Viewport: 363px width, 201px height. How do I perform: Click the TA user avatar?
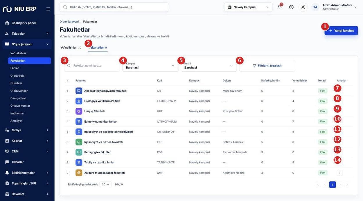(x=315, y=7)
